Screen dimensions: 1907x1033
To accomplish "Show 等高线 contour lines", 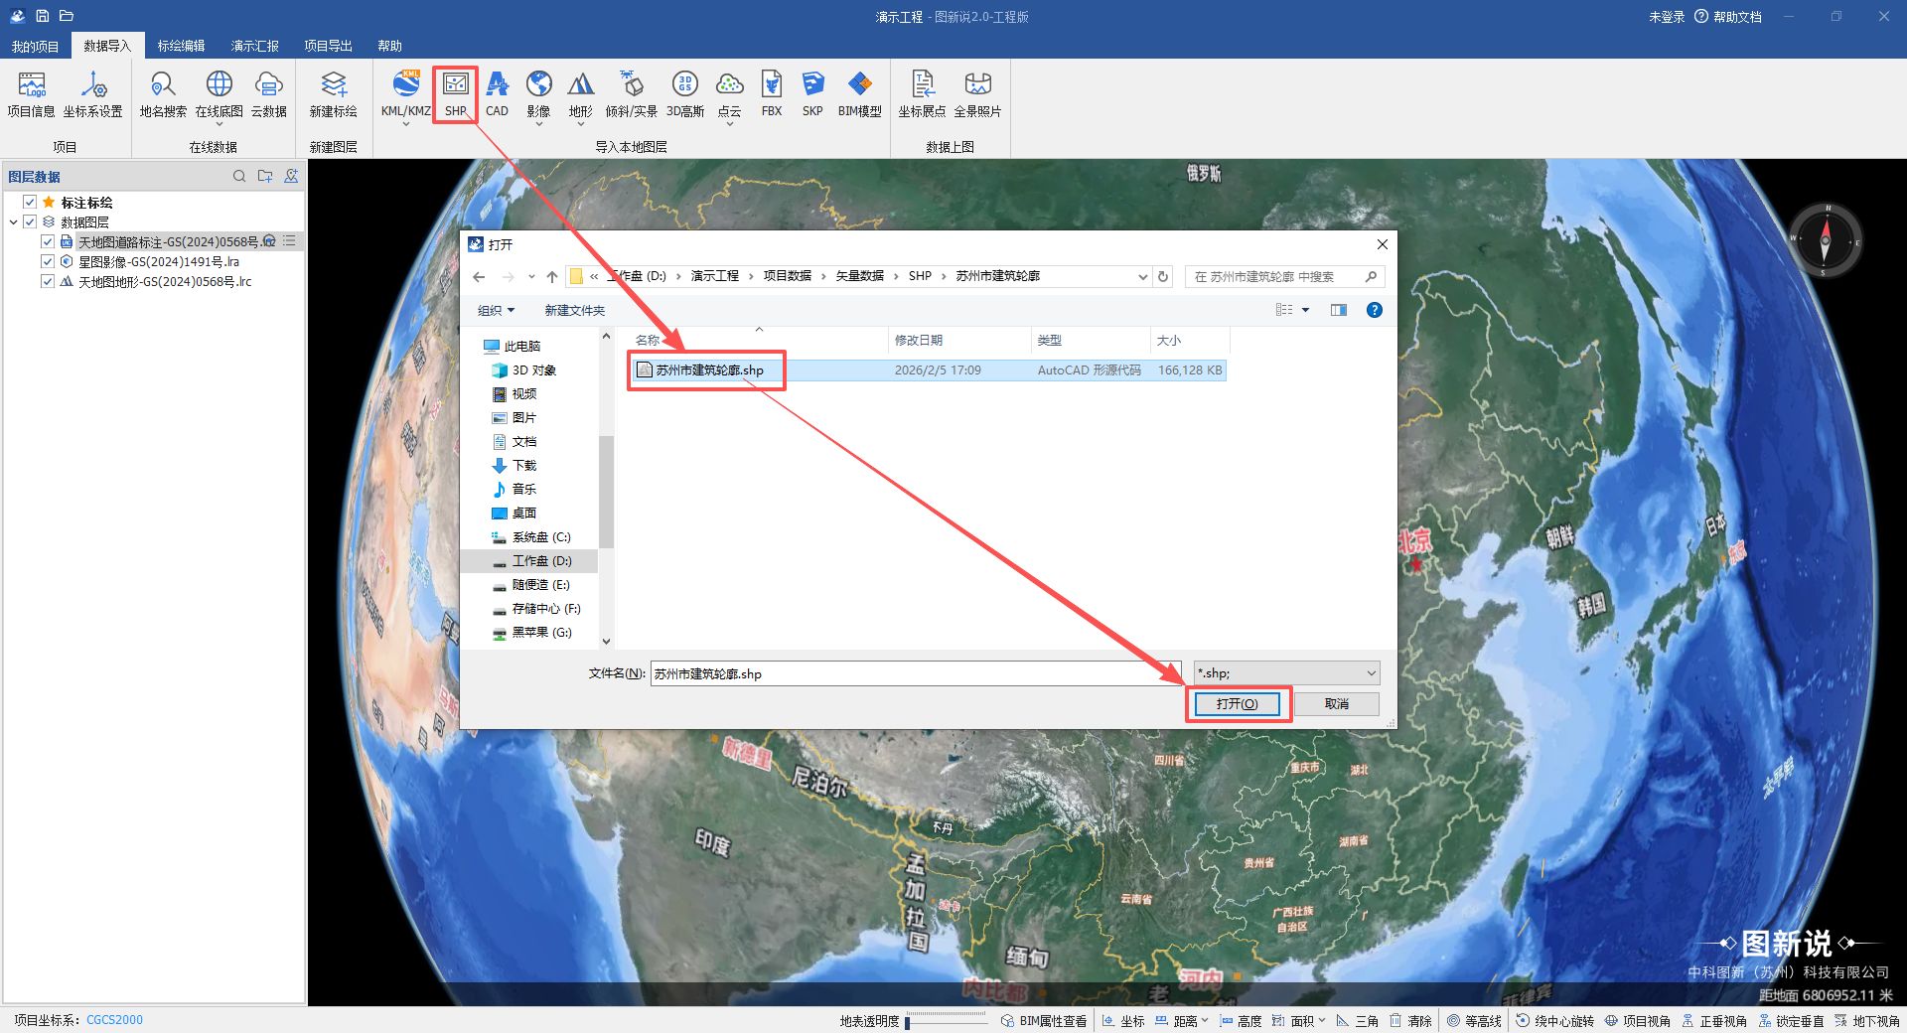I will click(x=1474, y=1021).
